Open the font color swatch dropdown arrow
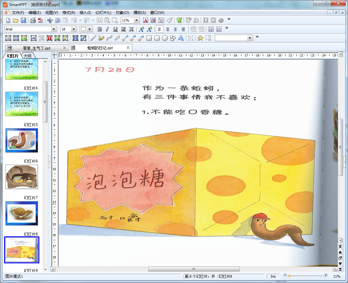The image size is (348, 283). pyautogui.click(x=90, y=29)
